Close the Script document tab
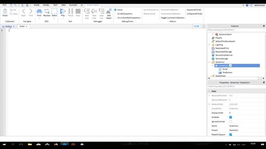This screenshot has height=149, width=266. click(27, 26)
